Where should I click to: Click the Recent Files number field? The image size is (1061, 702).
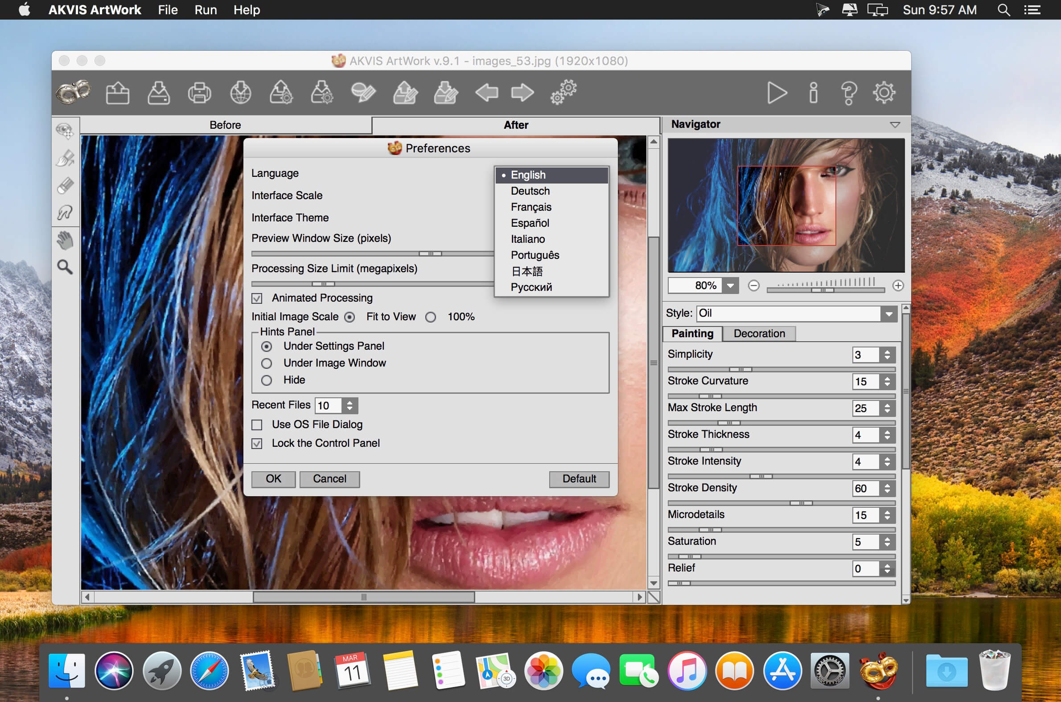pyautogui.click(x=329, y=406)
